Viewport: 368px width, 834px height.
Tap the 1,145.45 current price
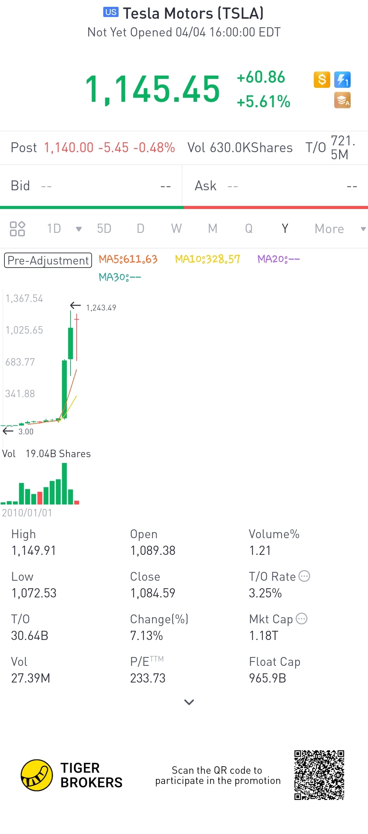pyautogui.click(x=152, y=90)
